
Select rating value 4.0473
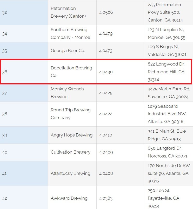point(106,51)
